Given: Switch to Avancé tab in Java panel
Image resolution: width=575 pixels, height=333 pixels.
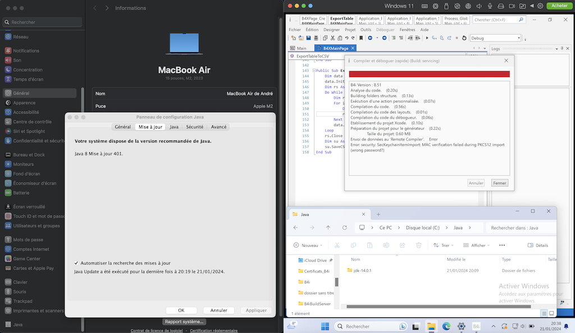Looking at the screenshot, I should (x=218, y=127).
